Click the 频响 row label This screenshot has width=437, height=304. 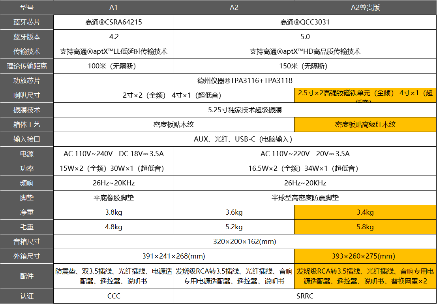[x=27, y=183]
